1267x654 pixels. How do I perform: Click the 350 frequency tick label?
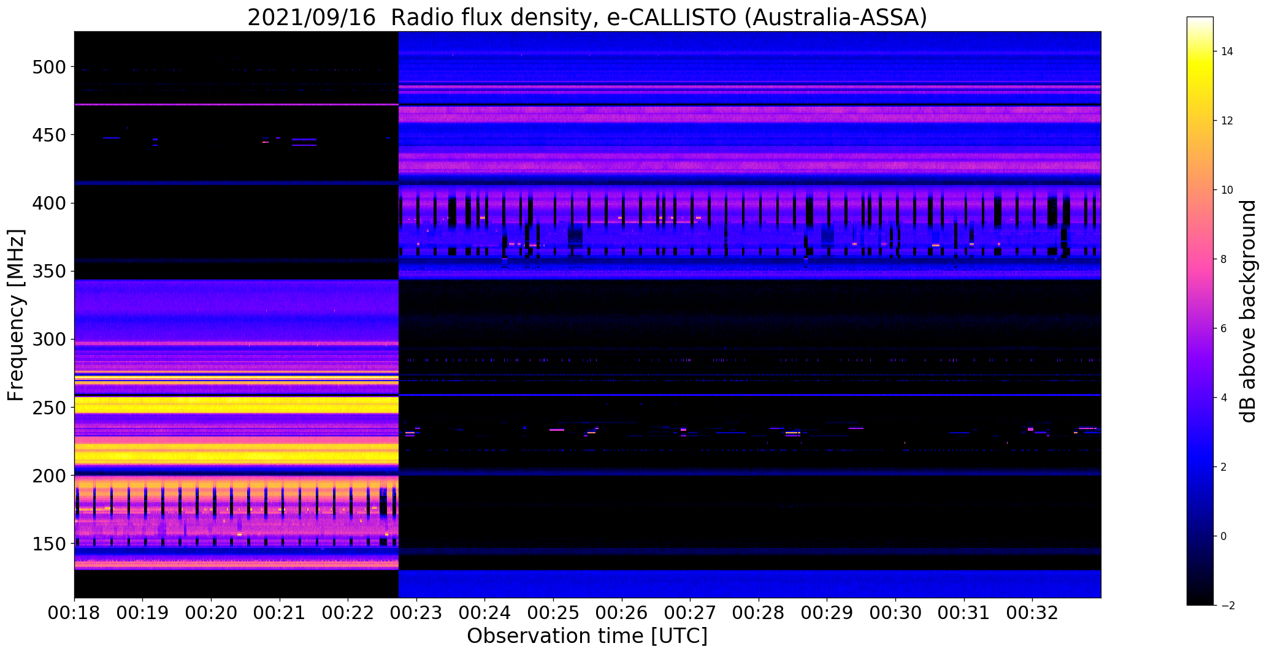tap(48, 271)
